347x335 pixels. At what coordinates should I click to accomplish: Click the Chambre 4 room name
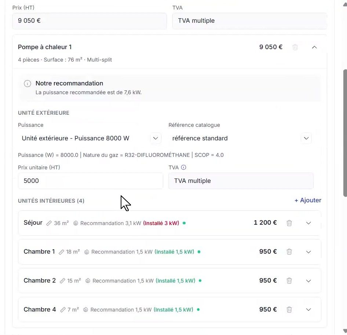tap(40, 309)
